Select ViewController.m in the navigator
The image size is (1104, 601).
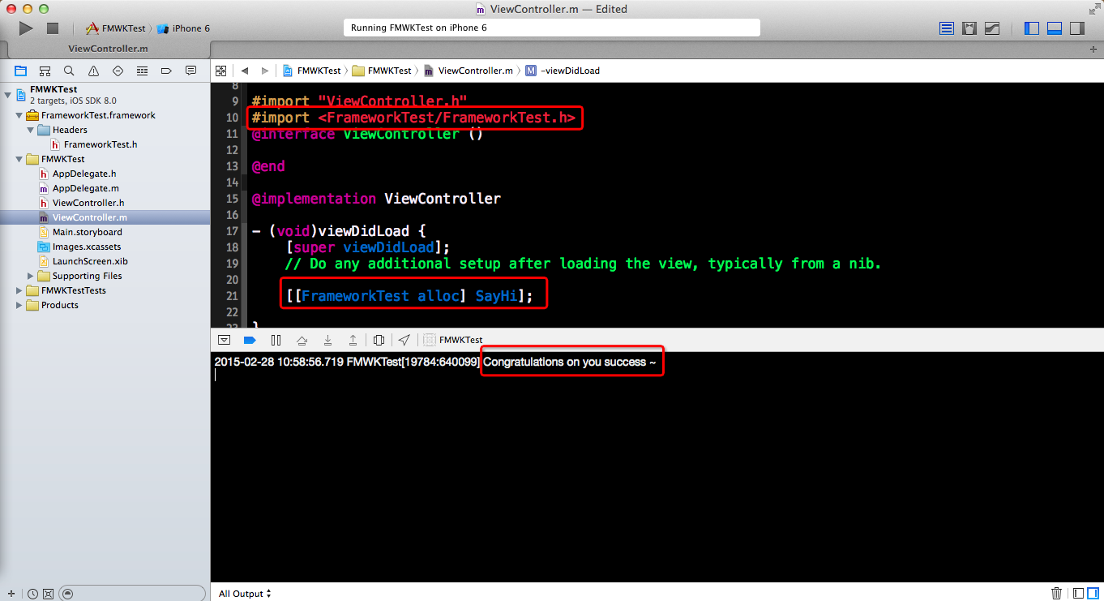pyautogui.click(x=105, y=217)
